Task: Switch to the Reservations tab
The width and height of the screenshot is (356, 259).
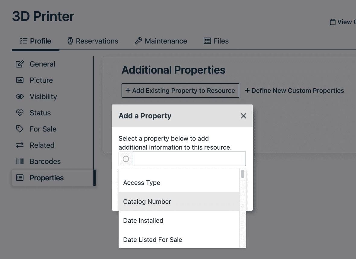Action: (93, 41)
